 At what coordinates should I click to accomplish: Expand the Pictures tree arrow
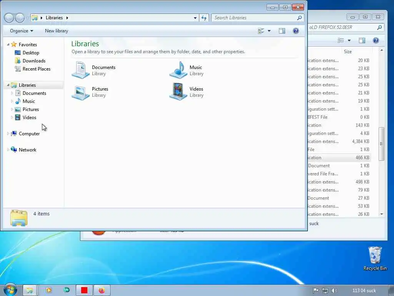tap(12, 109)
